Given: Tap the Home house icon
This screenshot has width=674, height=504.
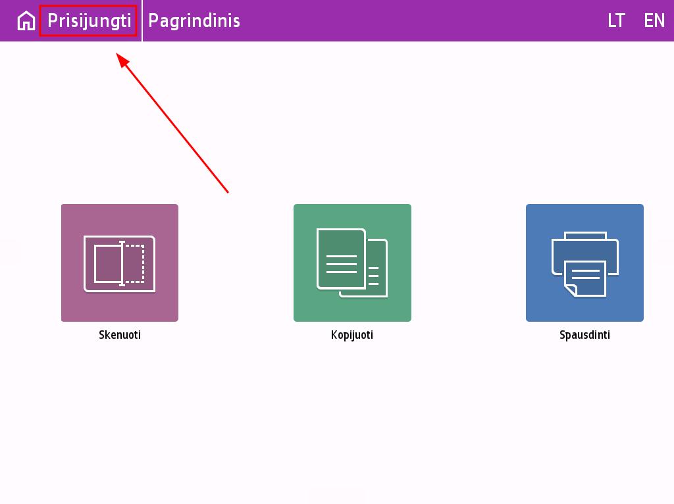Looking at the screenshot, I should [x=26, y=21].
